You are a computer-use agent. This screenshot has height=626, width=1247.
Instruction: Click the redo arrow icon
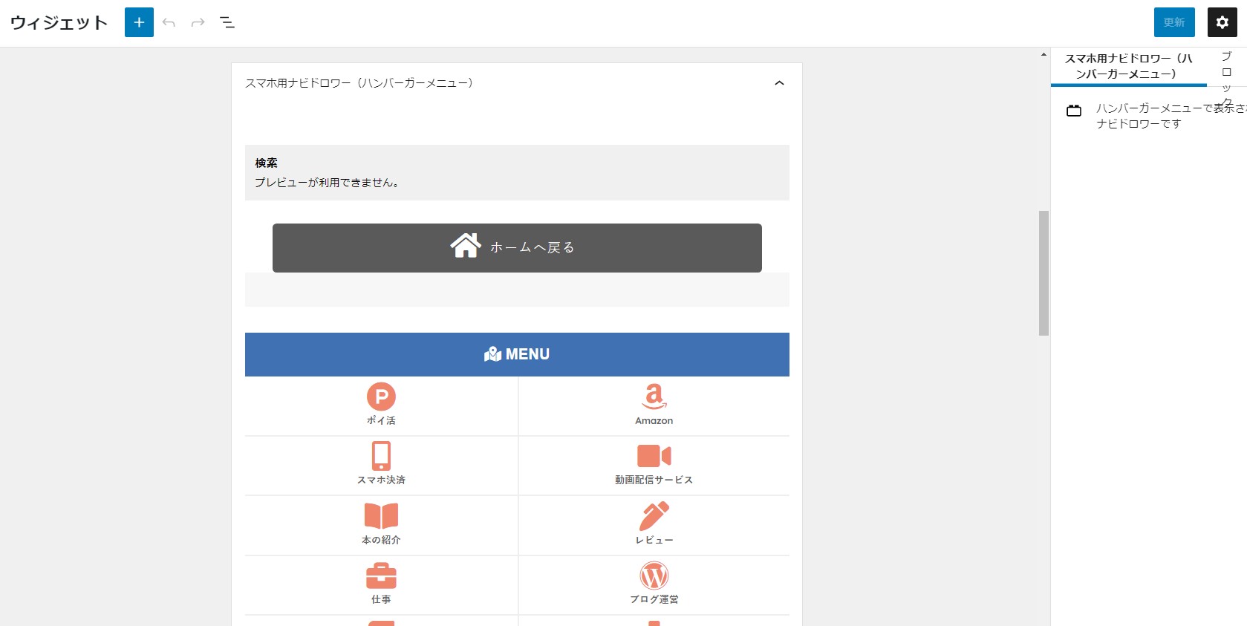(198, 22)
